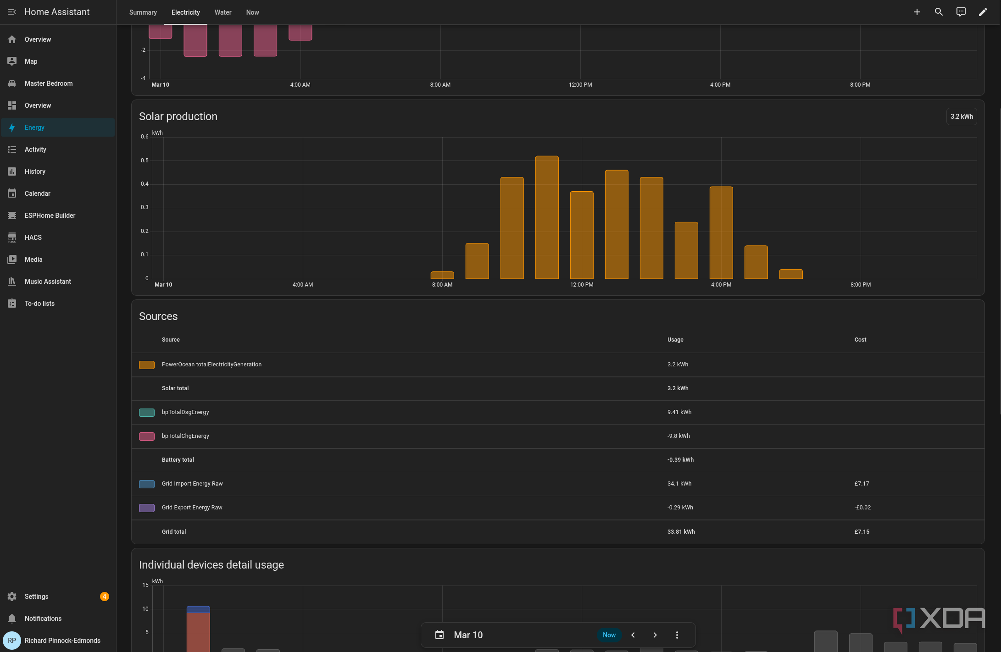Open search with magnifier icon
1001x652 pixels.
(x=939, y=12)
